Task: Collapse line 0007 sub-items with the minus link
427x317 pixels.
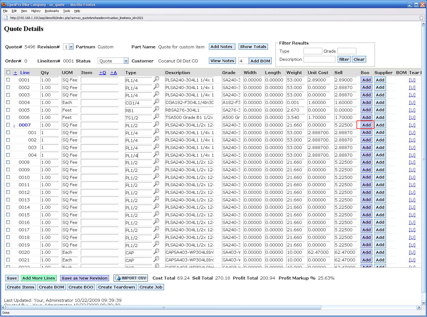Action: (x=14, y=125)
